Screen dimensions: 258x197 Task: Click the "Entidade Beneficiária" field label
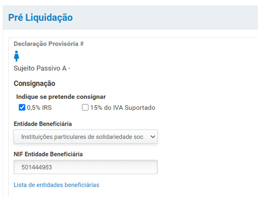click(x=43, y=124)
